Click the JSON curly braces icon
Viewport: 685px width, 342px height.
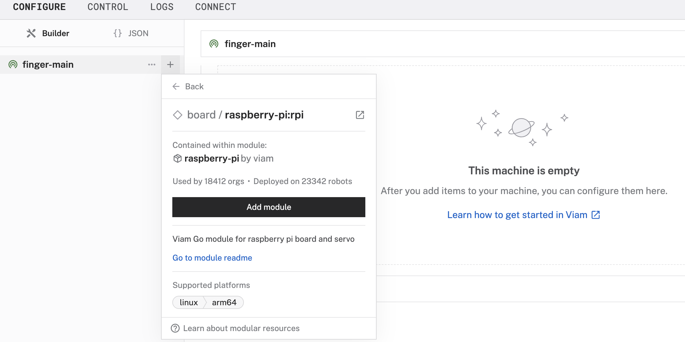(118, 33)
